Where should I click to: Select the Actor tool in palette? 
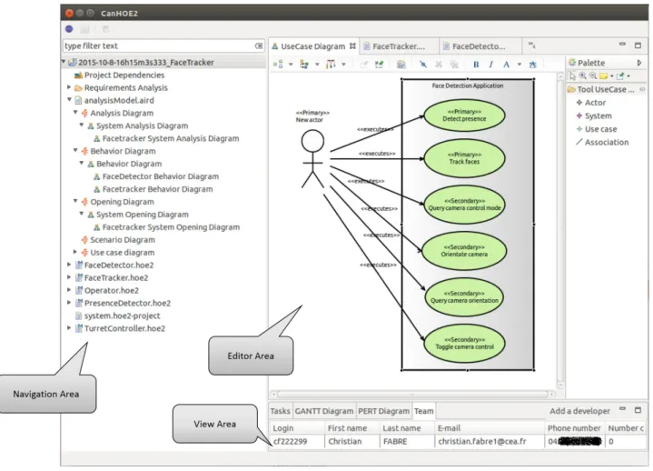[591, 103]
